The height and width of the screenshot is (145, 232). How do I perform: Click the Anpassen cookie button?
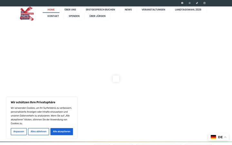19,131
